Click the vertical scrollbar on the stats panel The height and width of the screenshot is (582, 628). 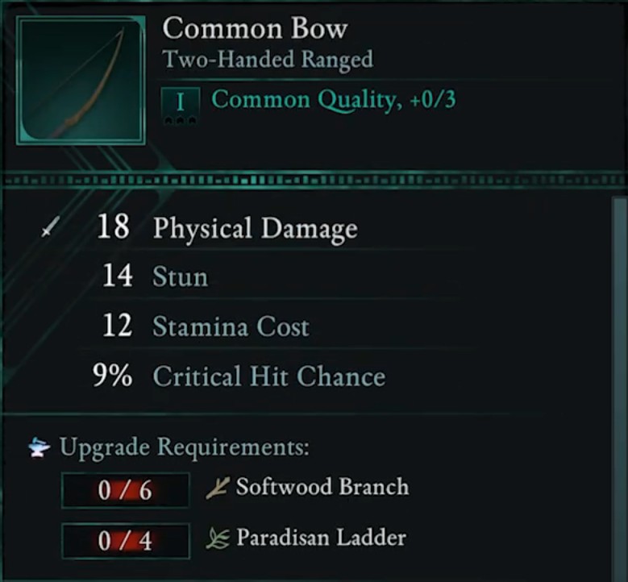619,387
